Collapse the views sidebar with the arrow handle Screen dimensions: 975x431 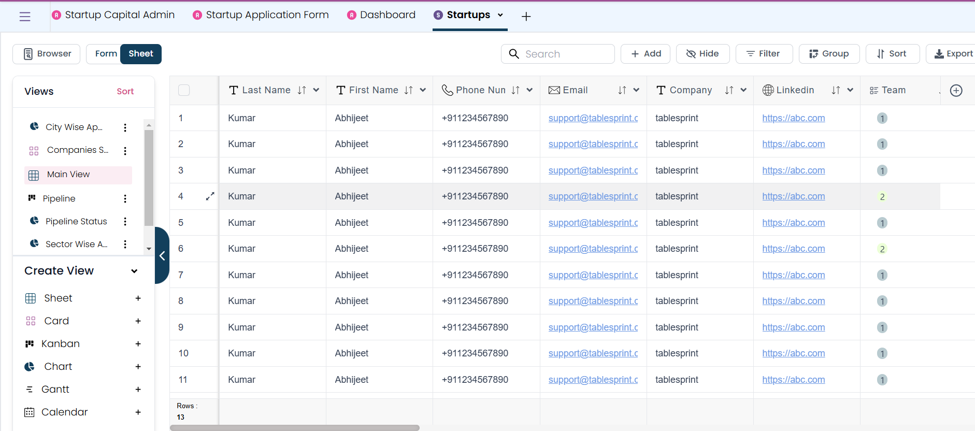click(162, 255)
